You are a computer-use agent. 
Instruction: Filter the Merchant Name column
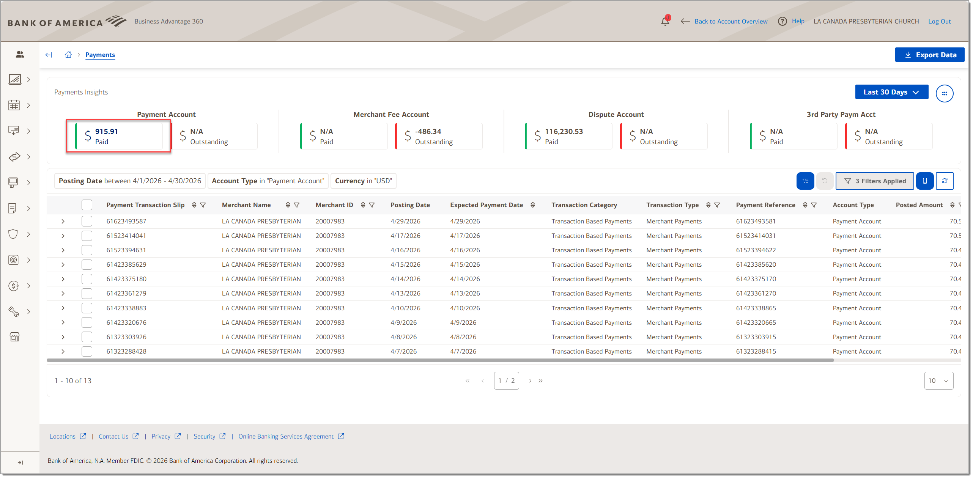[x=297, y=205]
